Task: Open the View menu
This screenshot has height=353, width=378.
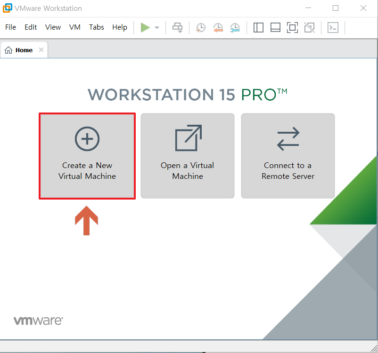Action: click(x=53, y=27)
